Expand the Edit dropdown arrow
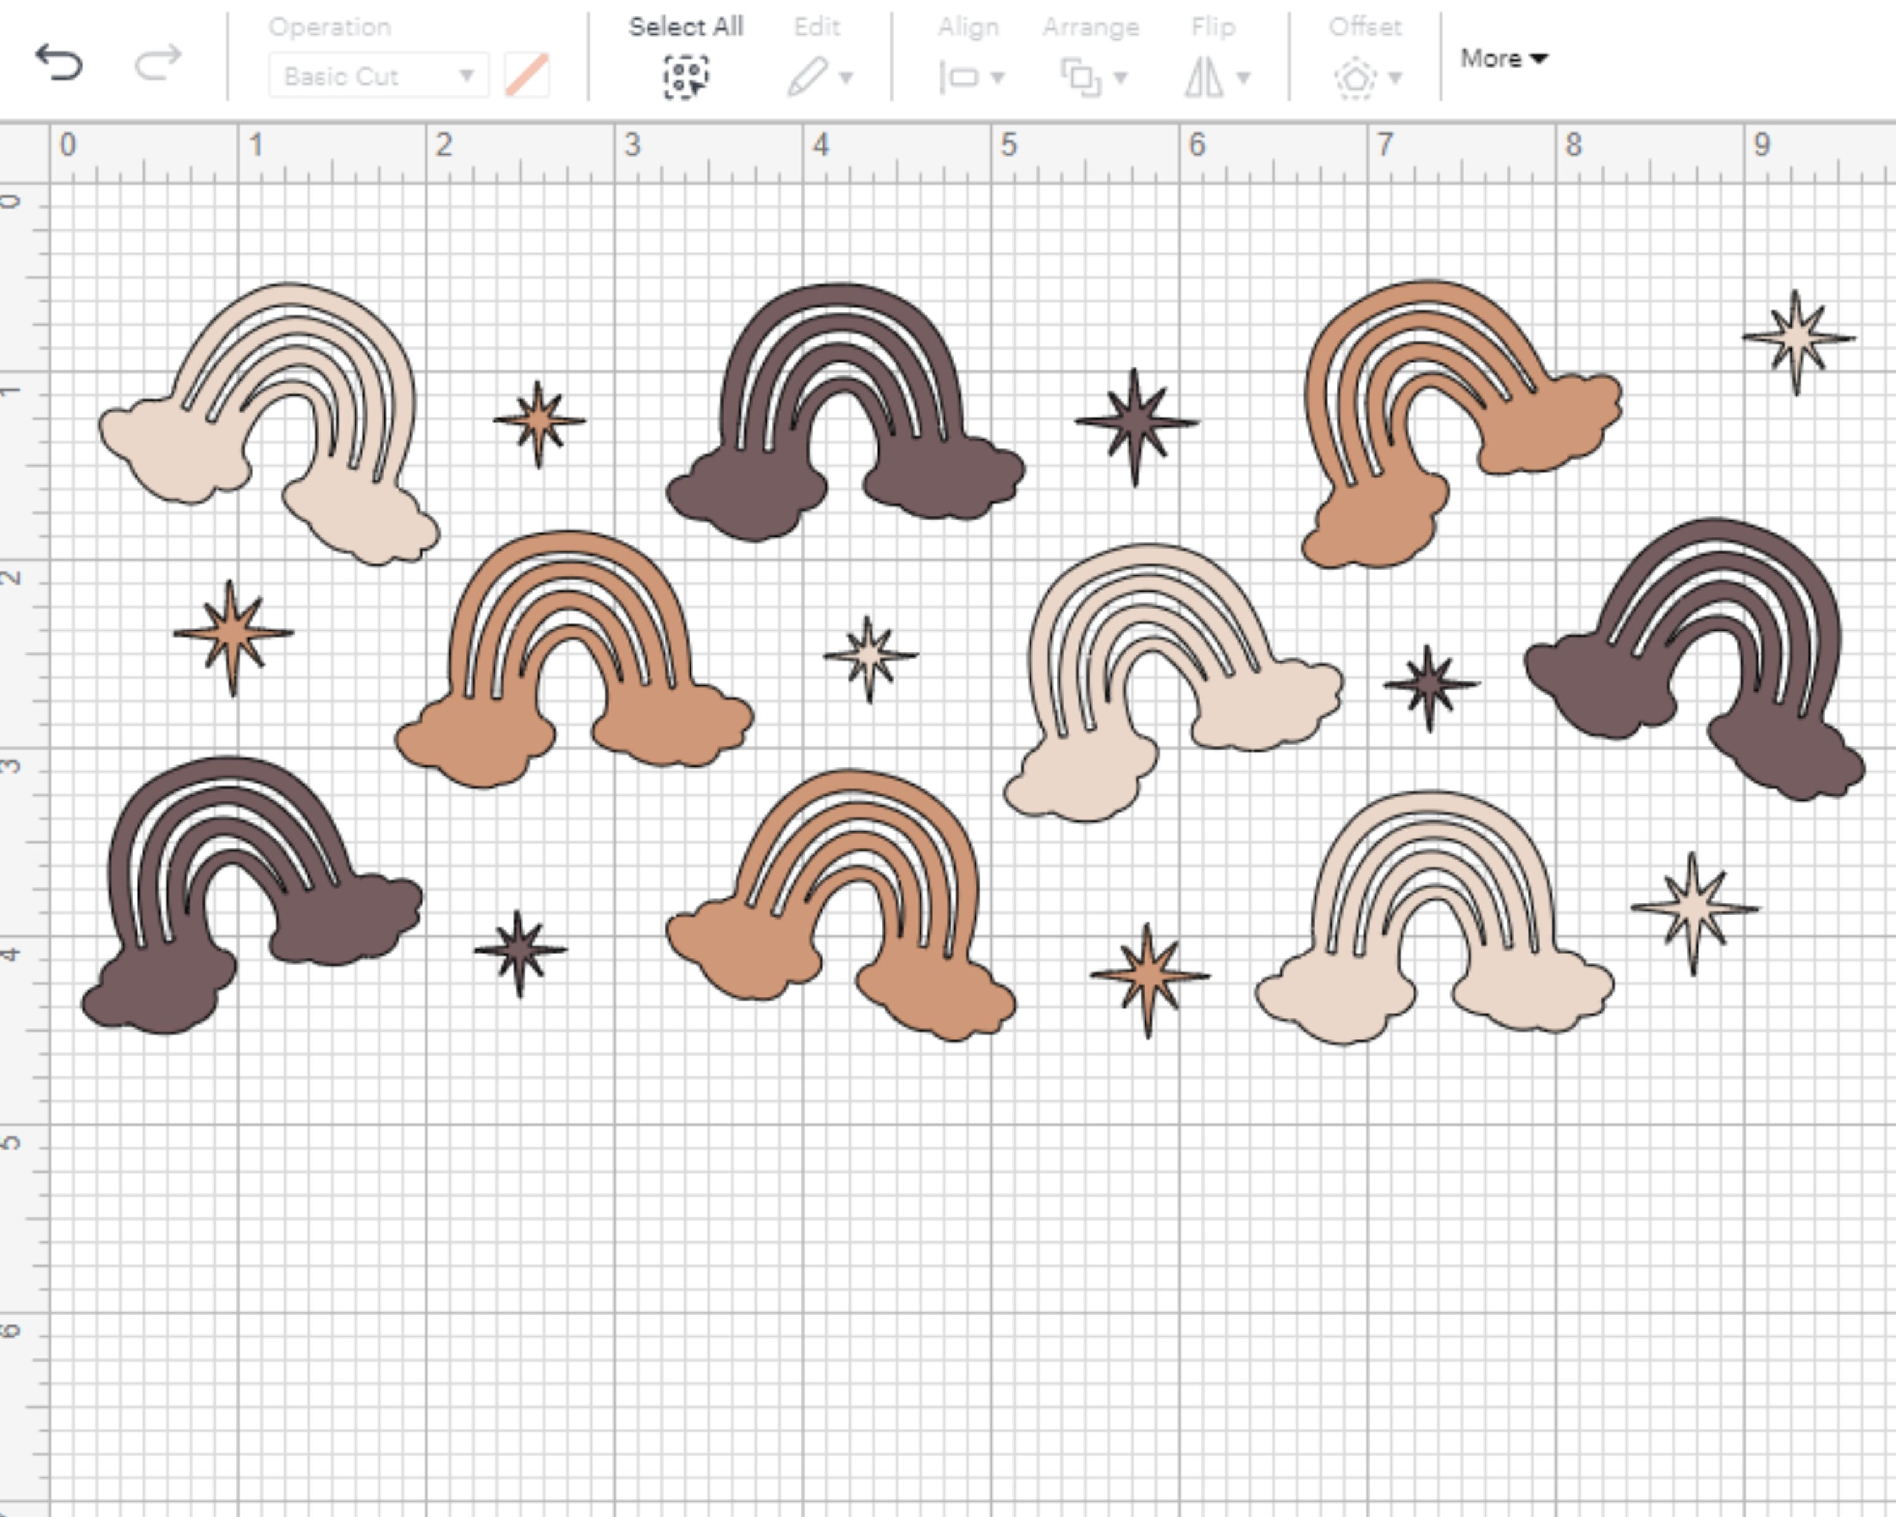 tap(846, 77)
